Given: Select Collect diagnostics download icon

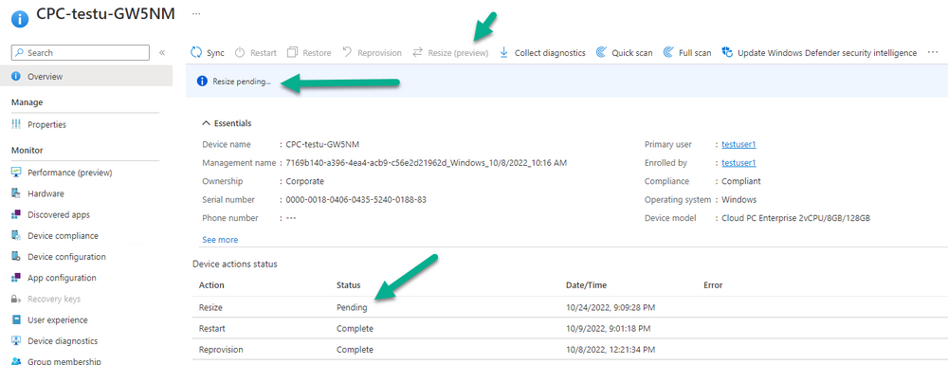Looking at the screenshot, I should [x=503, y=52].
